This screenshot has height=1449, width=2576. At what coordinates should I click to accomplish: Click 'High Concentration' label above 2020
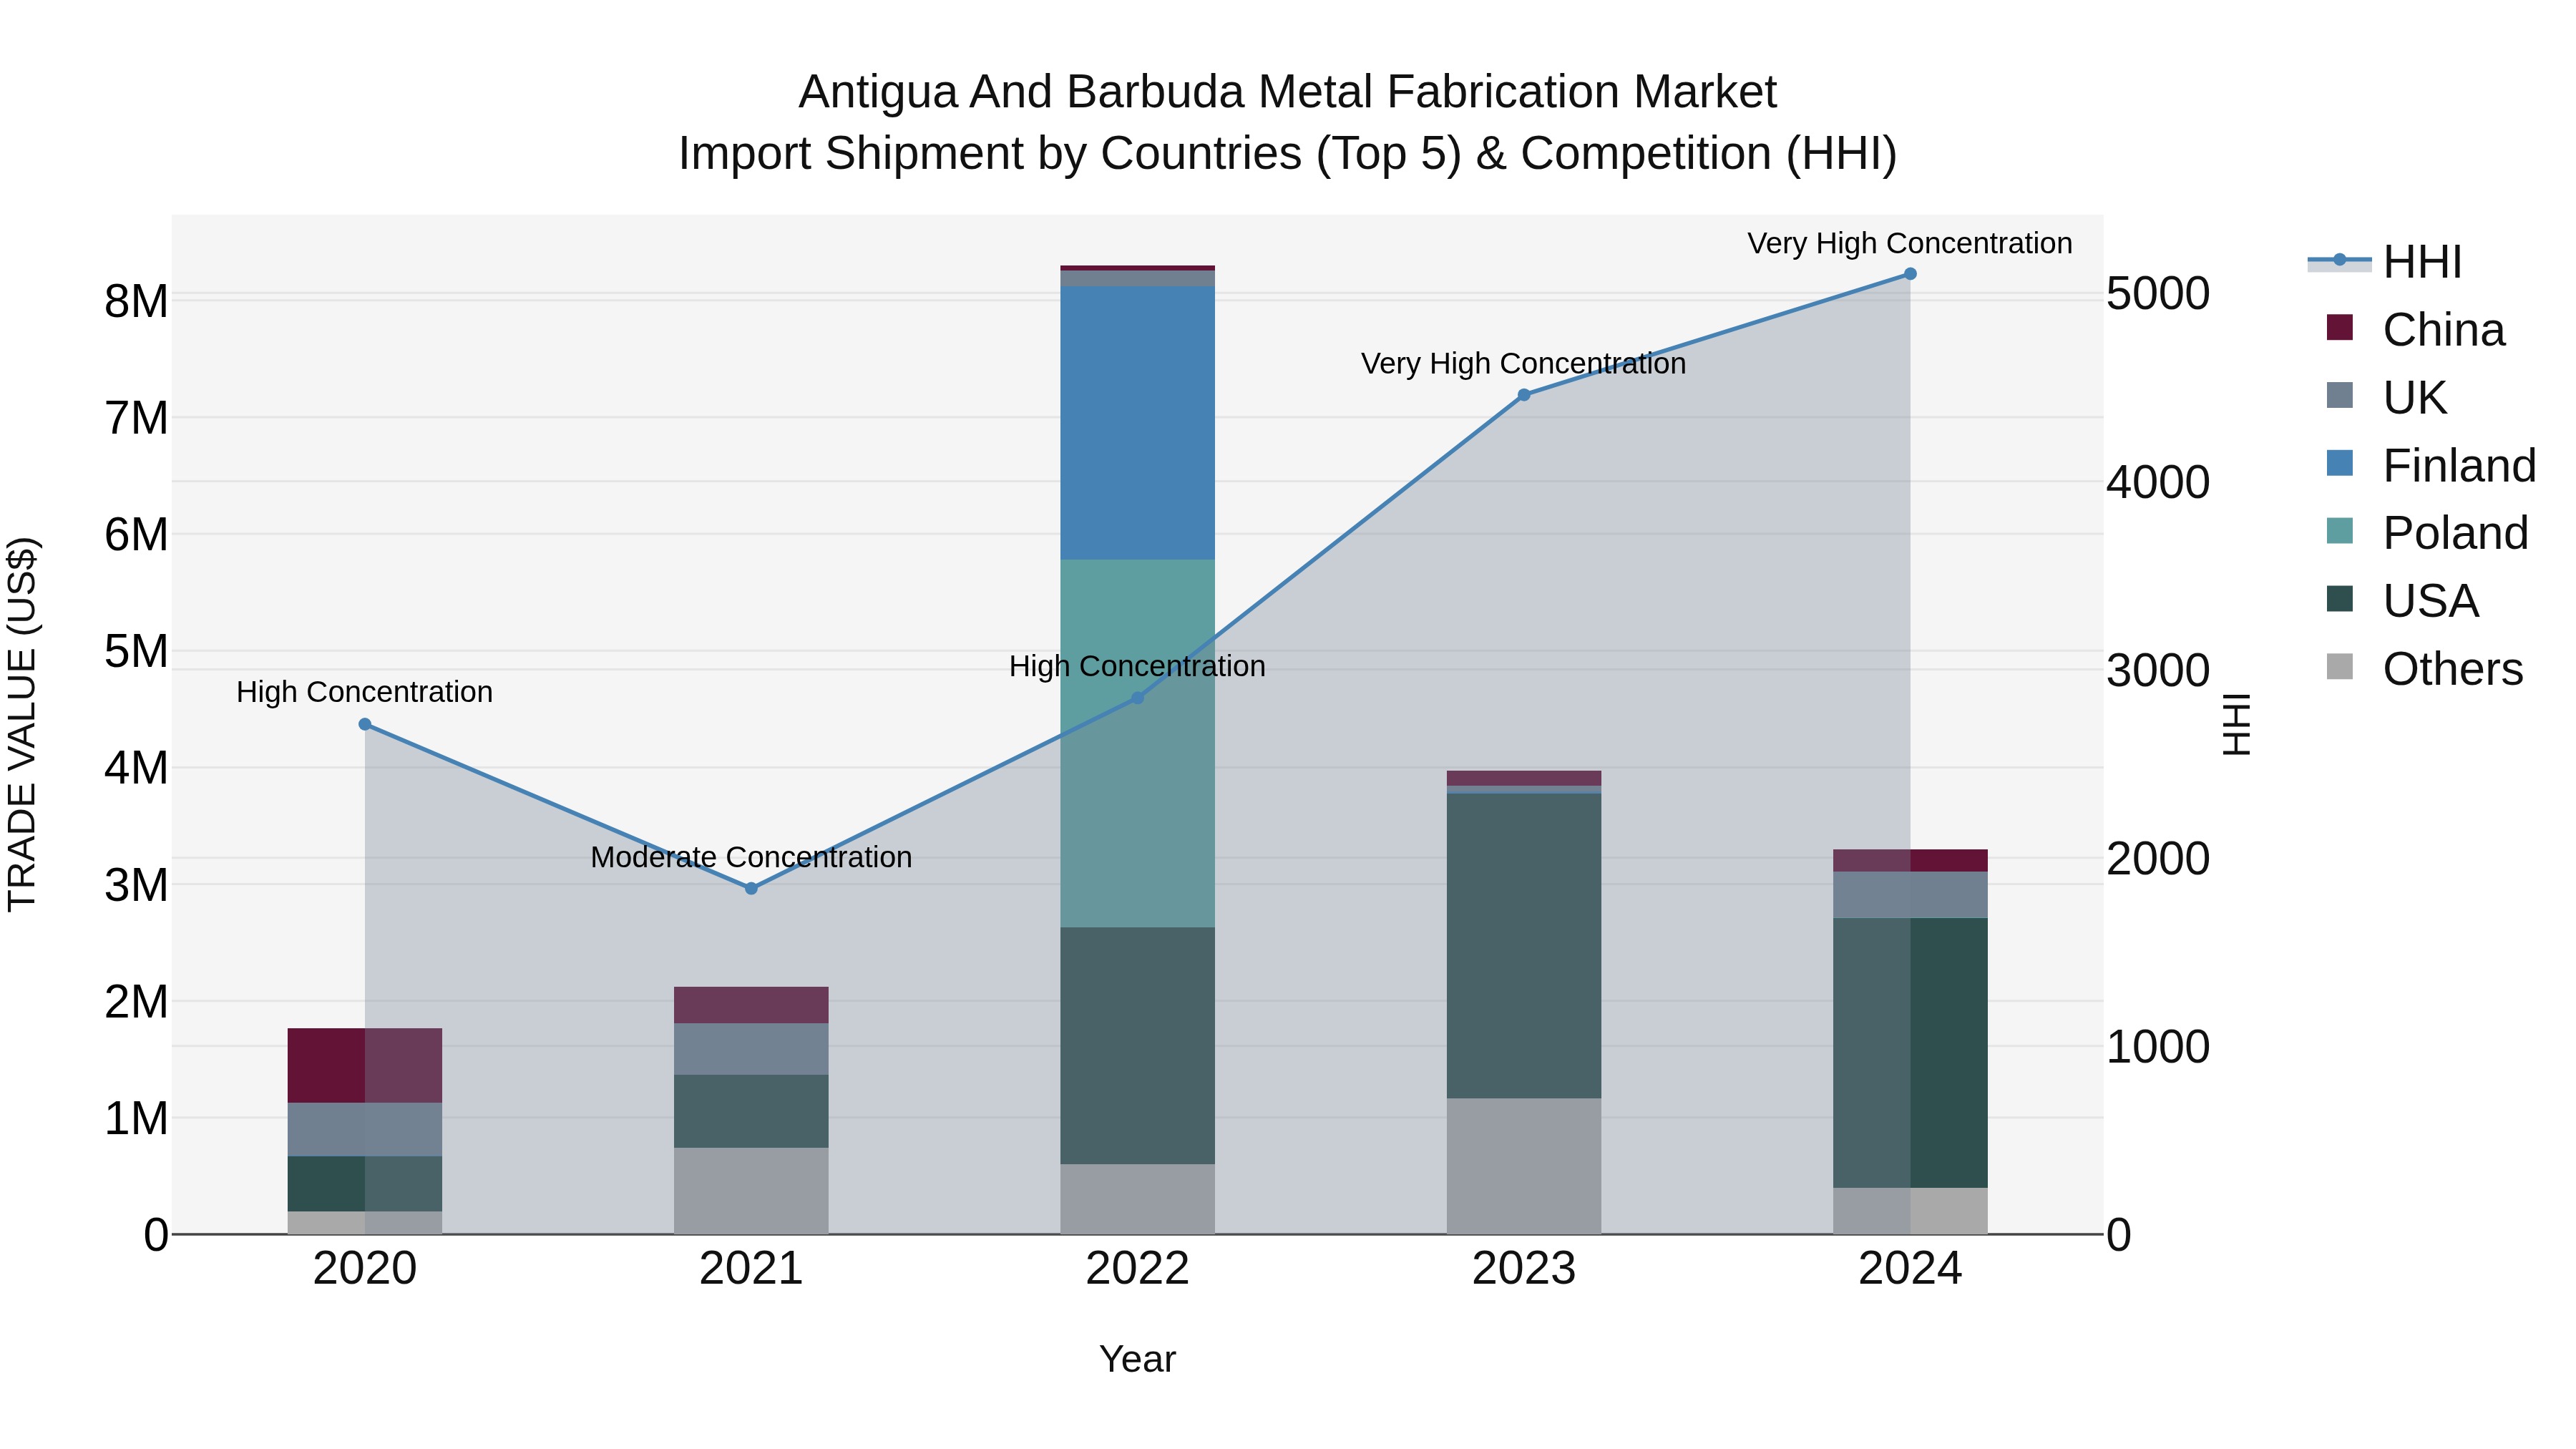pos(365,692)
